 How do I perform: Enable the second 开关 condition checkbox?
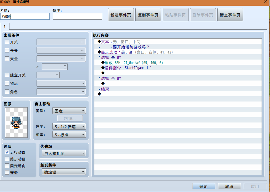click(x=7, y=50)
